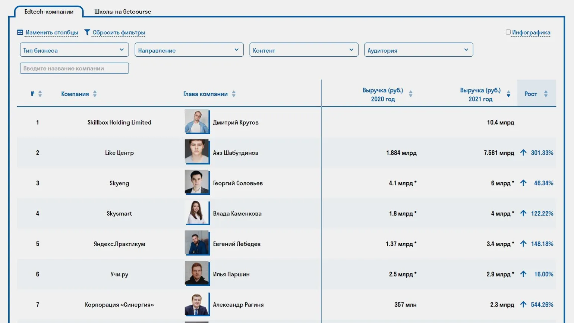The image size is (574, 323).
Task: Click the table columns icon beside Изменить столбцы
Action: click(x=20, y=32)
